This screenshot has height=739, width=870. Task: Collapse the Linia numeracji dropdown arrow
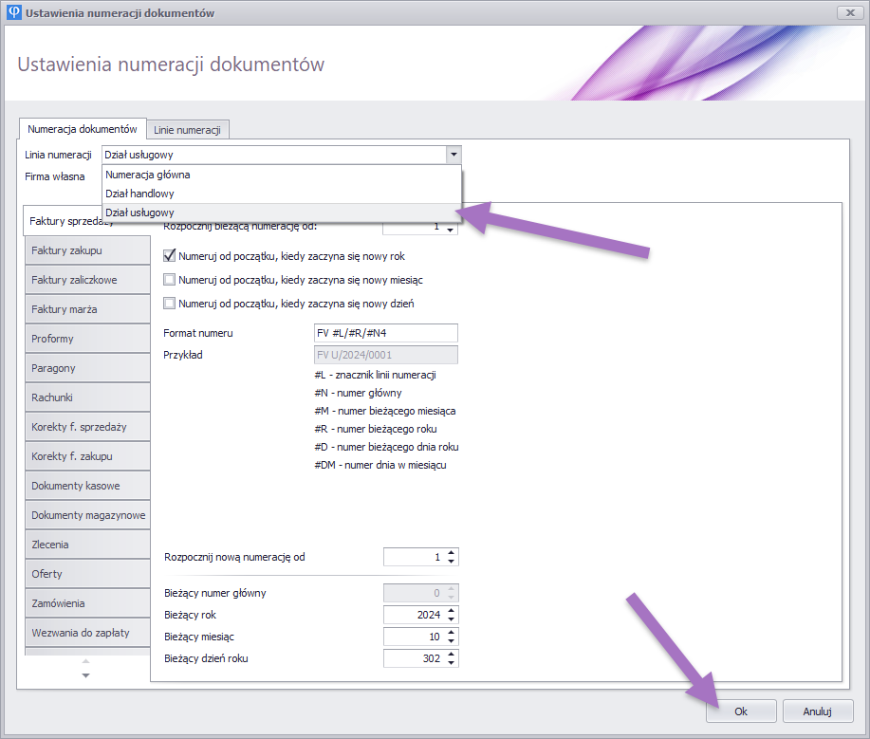click(x=454, y=155)
